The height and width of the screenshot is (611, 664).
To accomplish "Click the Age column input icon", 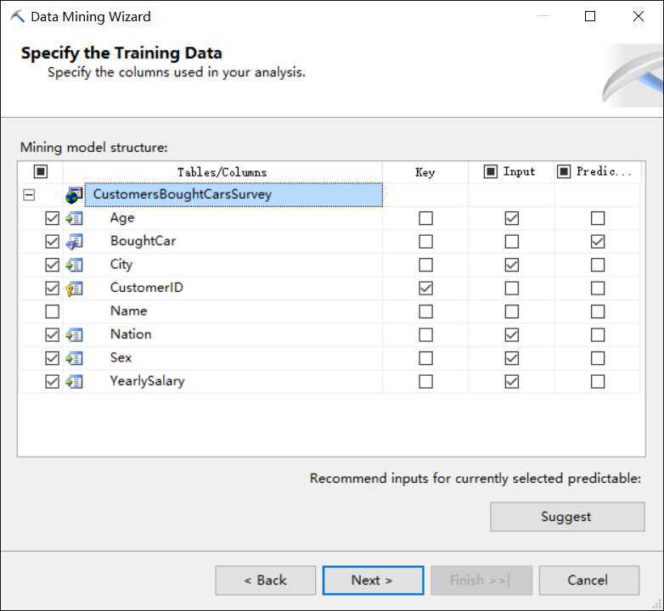I will coord(75,218).
